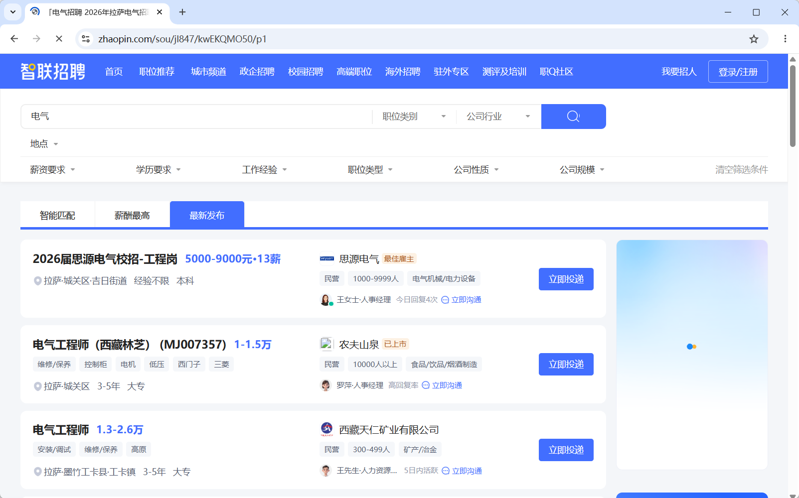Click 罗萍 recruiter avatar
Image resolution: width=799 pixels, height=498 pixels.
326,385
